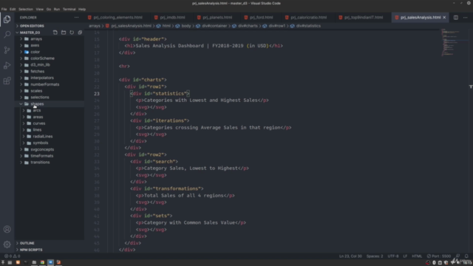Collapse the shapes folder
The image size is (473, 266).
pyautogui.click(x=37, y=103)
